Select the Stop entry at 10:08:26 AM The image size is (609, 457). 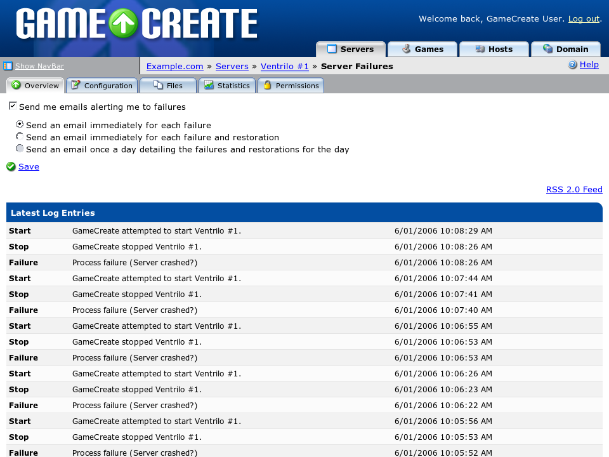tap(304, 247)
